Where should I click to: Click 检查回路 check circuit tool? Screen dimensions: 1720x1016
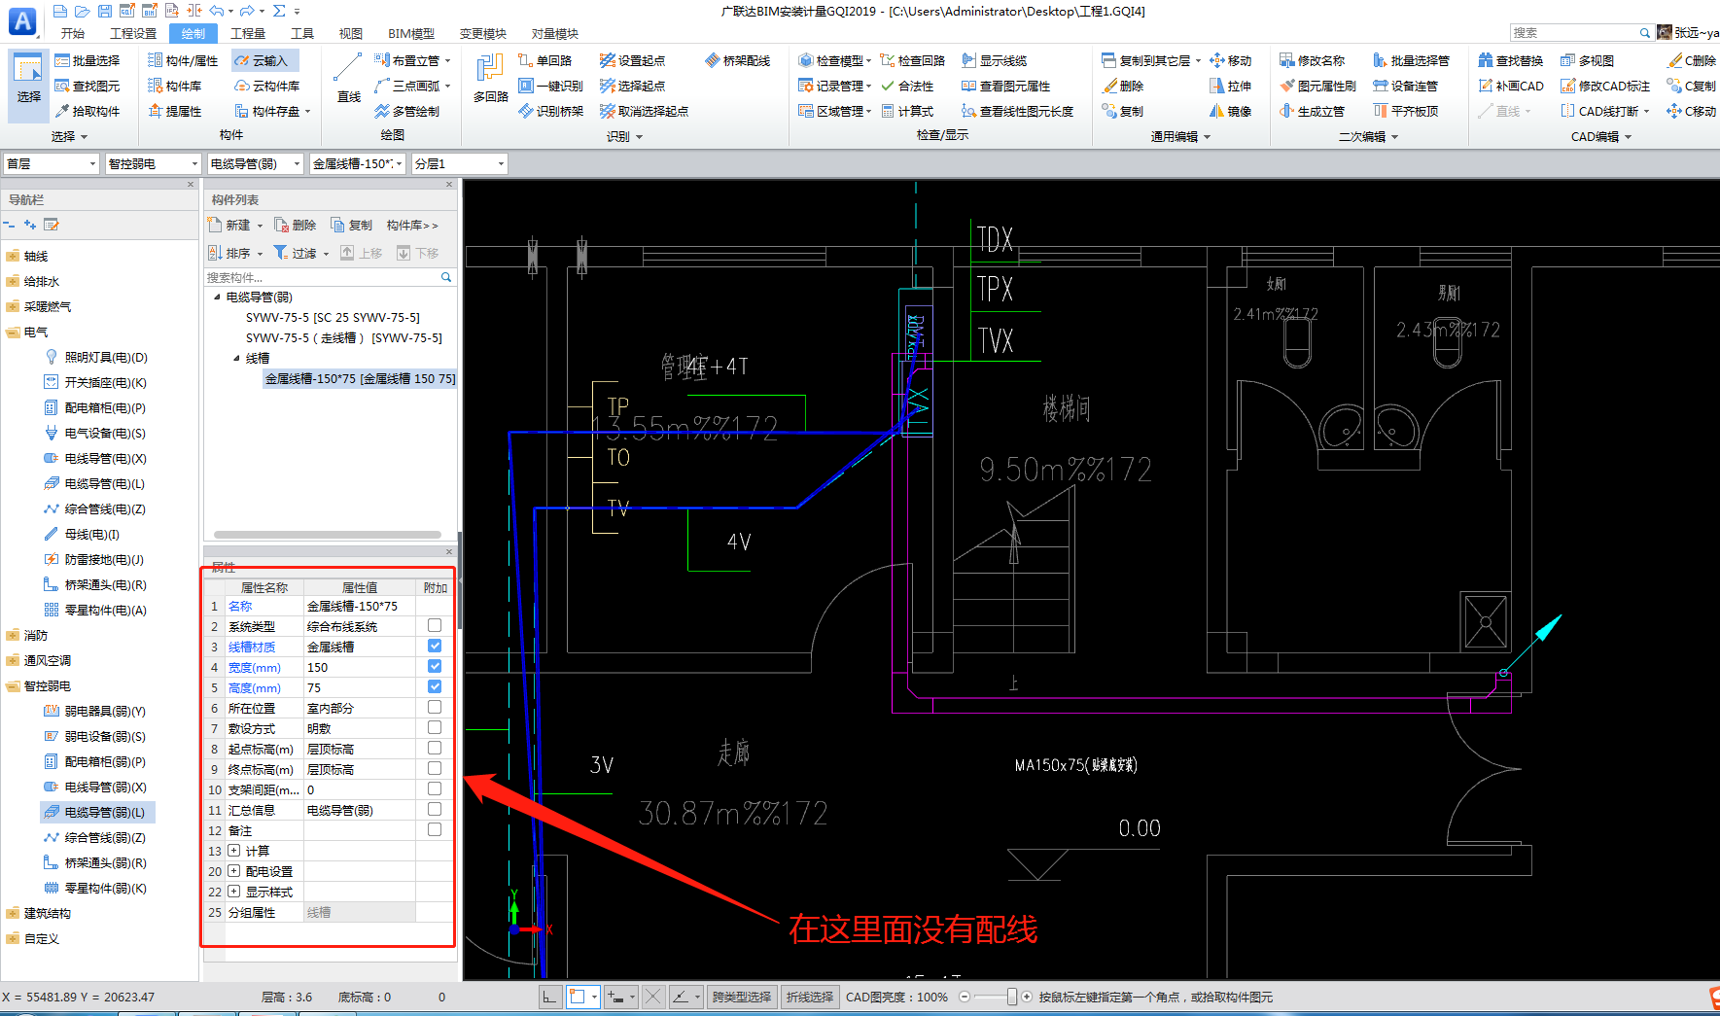pyautogui.click(x=912, y=60)
